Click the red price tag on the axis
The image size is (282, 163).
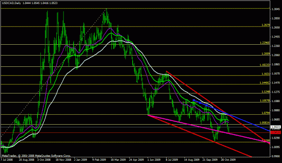click(x=276, y=133)
